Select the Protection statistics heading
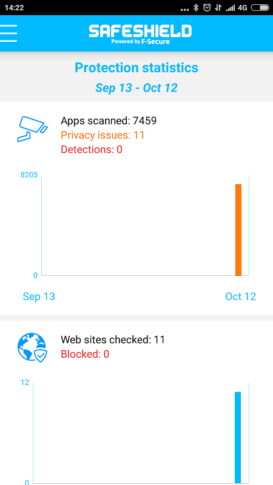The height and width of the screenshot is (485, 273). [136, 67]
